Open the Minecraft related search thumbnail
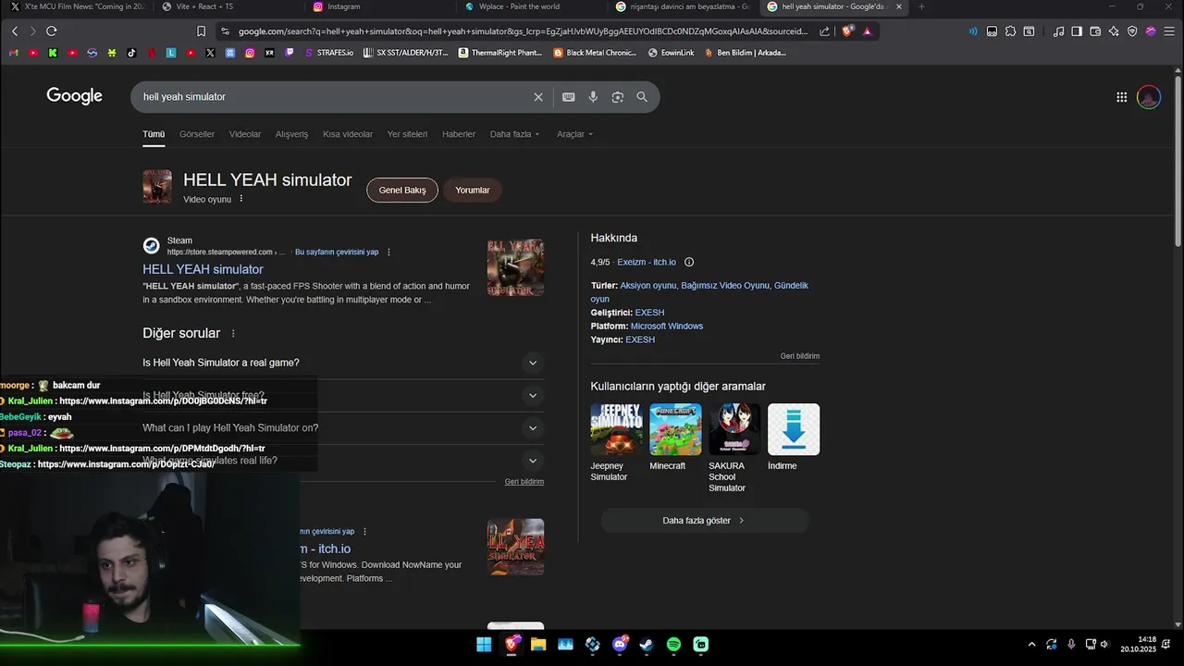This screenshot has height=666, width=1184. click(675, 429)
